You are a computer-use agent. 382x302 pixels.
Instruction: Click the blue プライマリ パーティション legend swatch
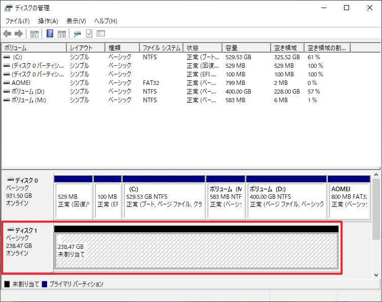[x=45, y=284]
